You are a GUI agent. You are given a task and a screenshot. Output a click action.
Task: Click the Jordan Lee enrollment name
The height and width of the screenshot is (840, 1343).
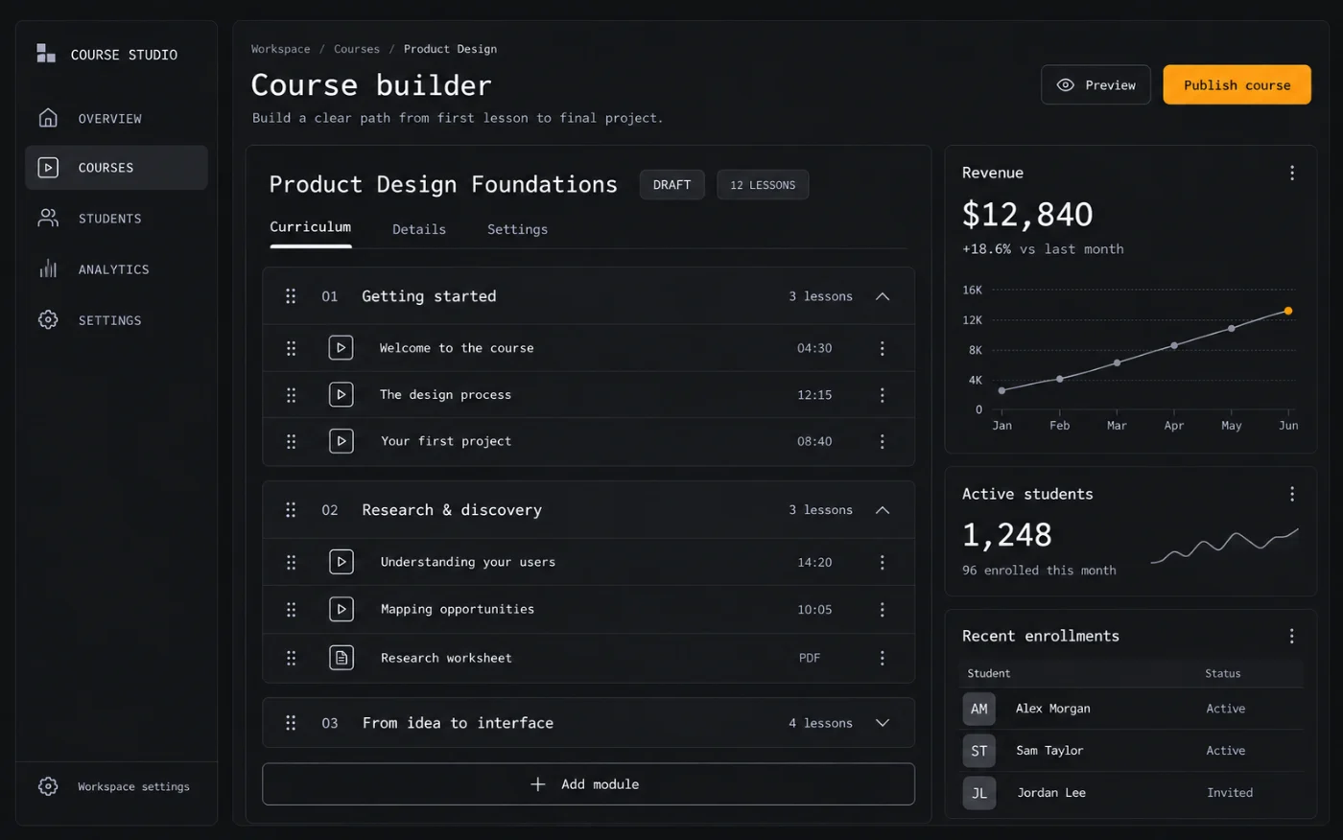[x=1051, y=793]
